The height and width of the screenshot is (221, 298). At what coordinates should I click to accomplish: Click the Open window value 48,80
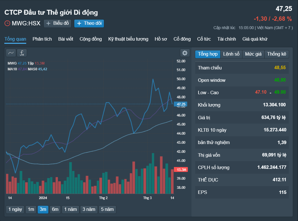(x=280, y=80)
